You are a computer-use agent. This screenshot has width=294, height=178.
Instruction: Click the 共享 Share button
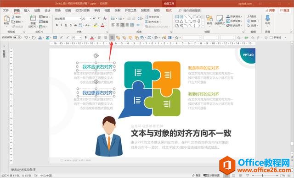pyautogui.click(x=270, y=11)
